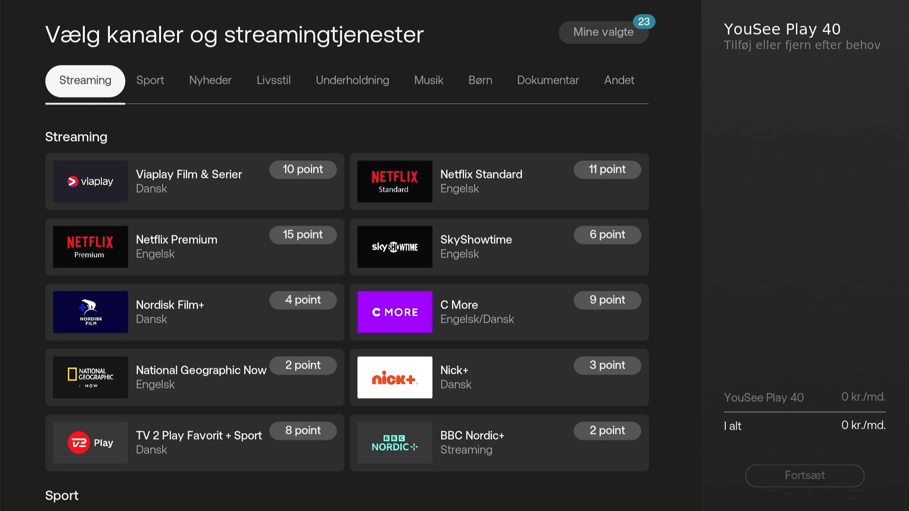Select the Nick+ title text

[454, 370]
